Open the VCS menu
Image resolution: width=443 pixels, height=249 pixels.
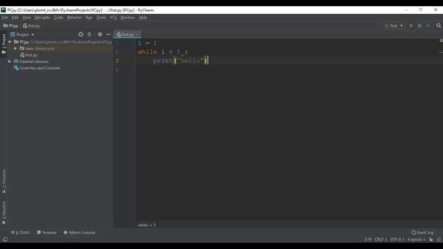click(x=113, y=17)
